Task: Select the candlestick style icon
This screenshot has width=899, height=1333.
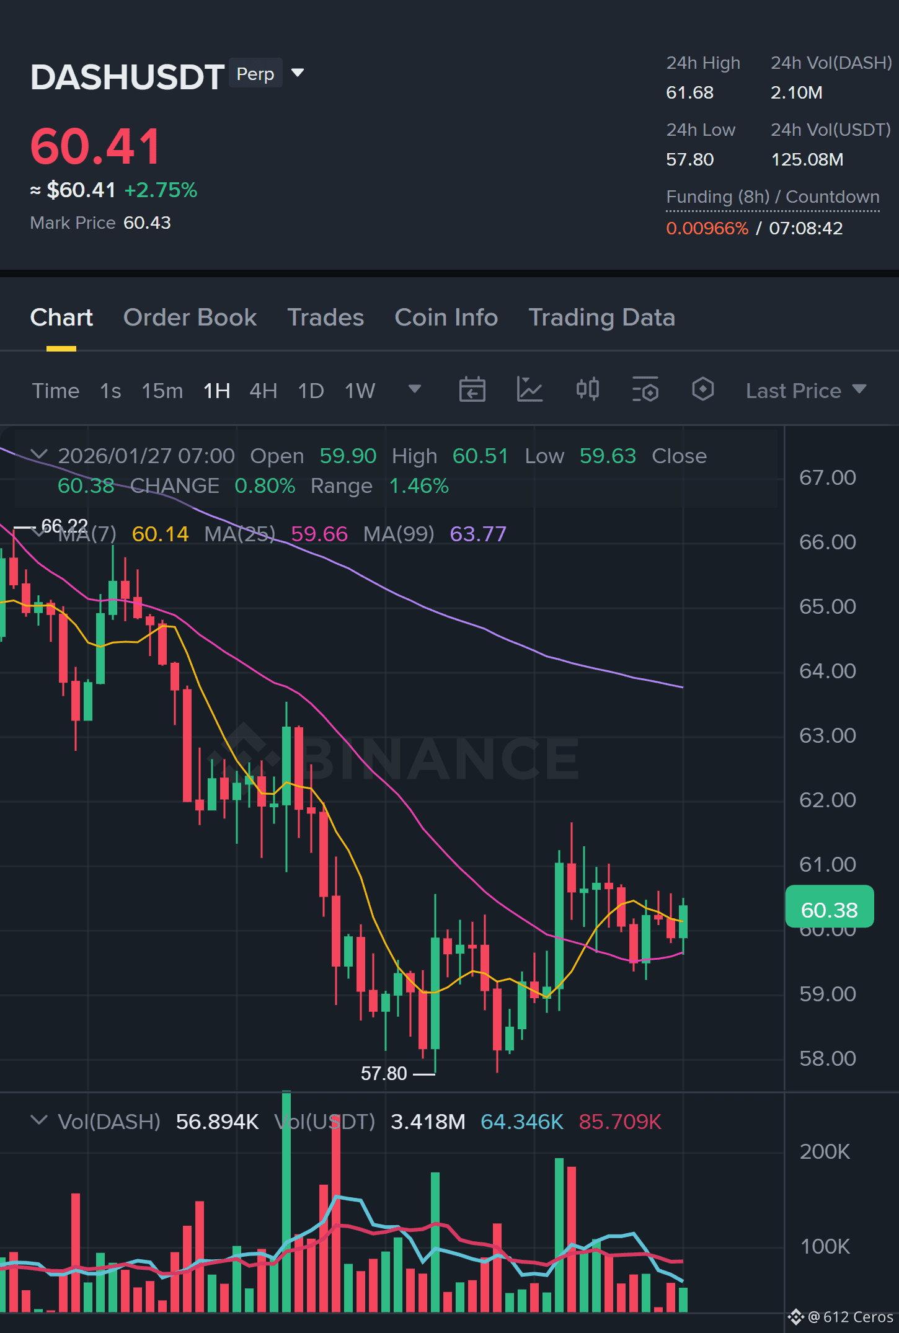Action: (587, 390)
